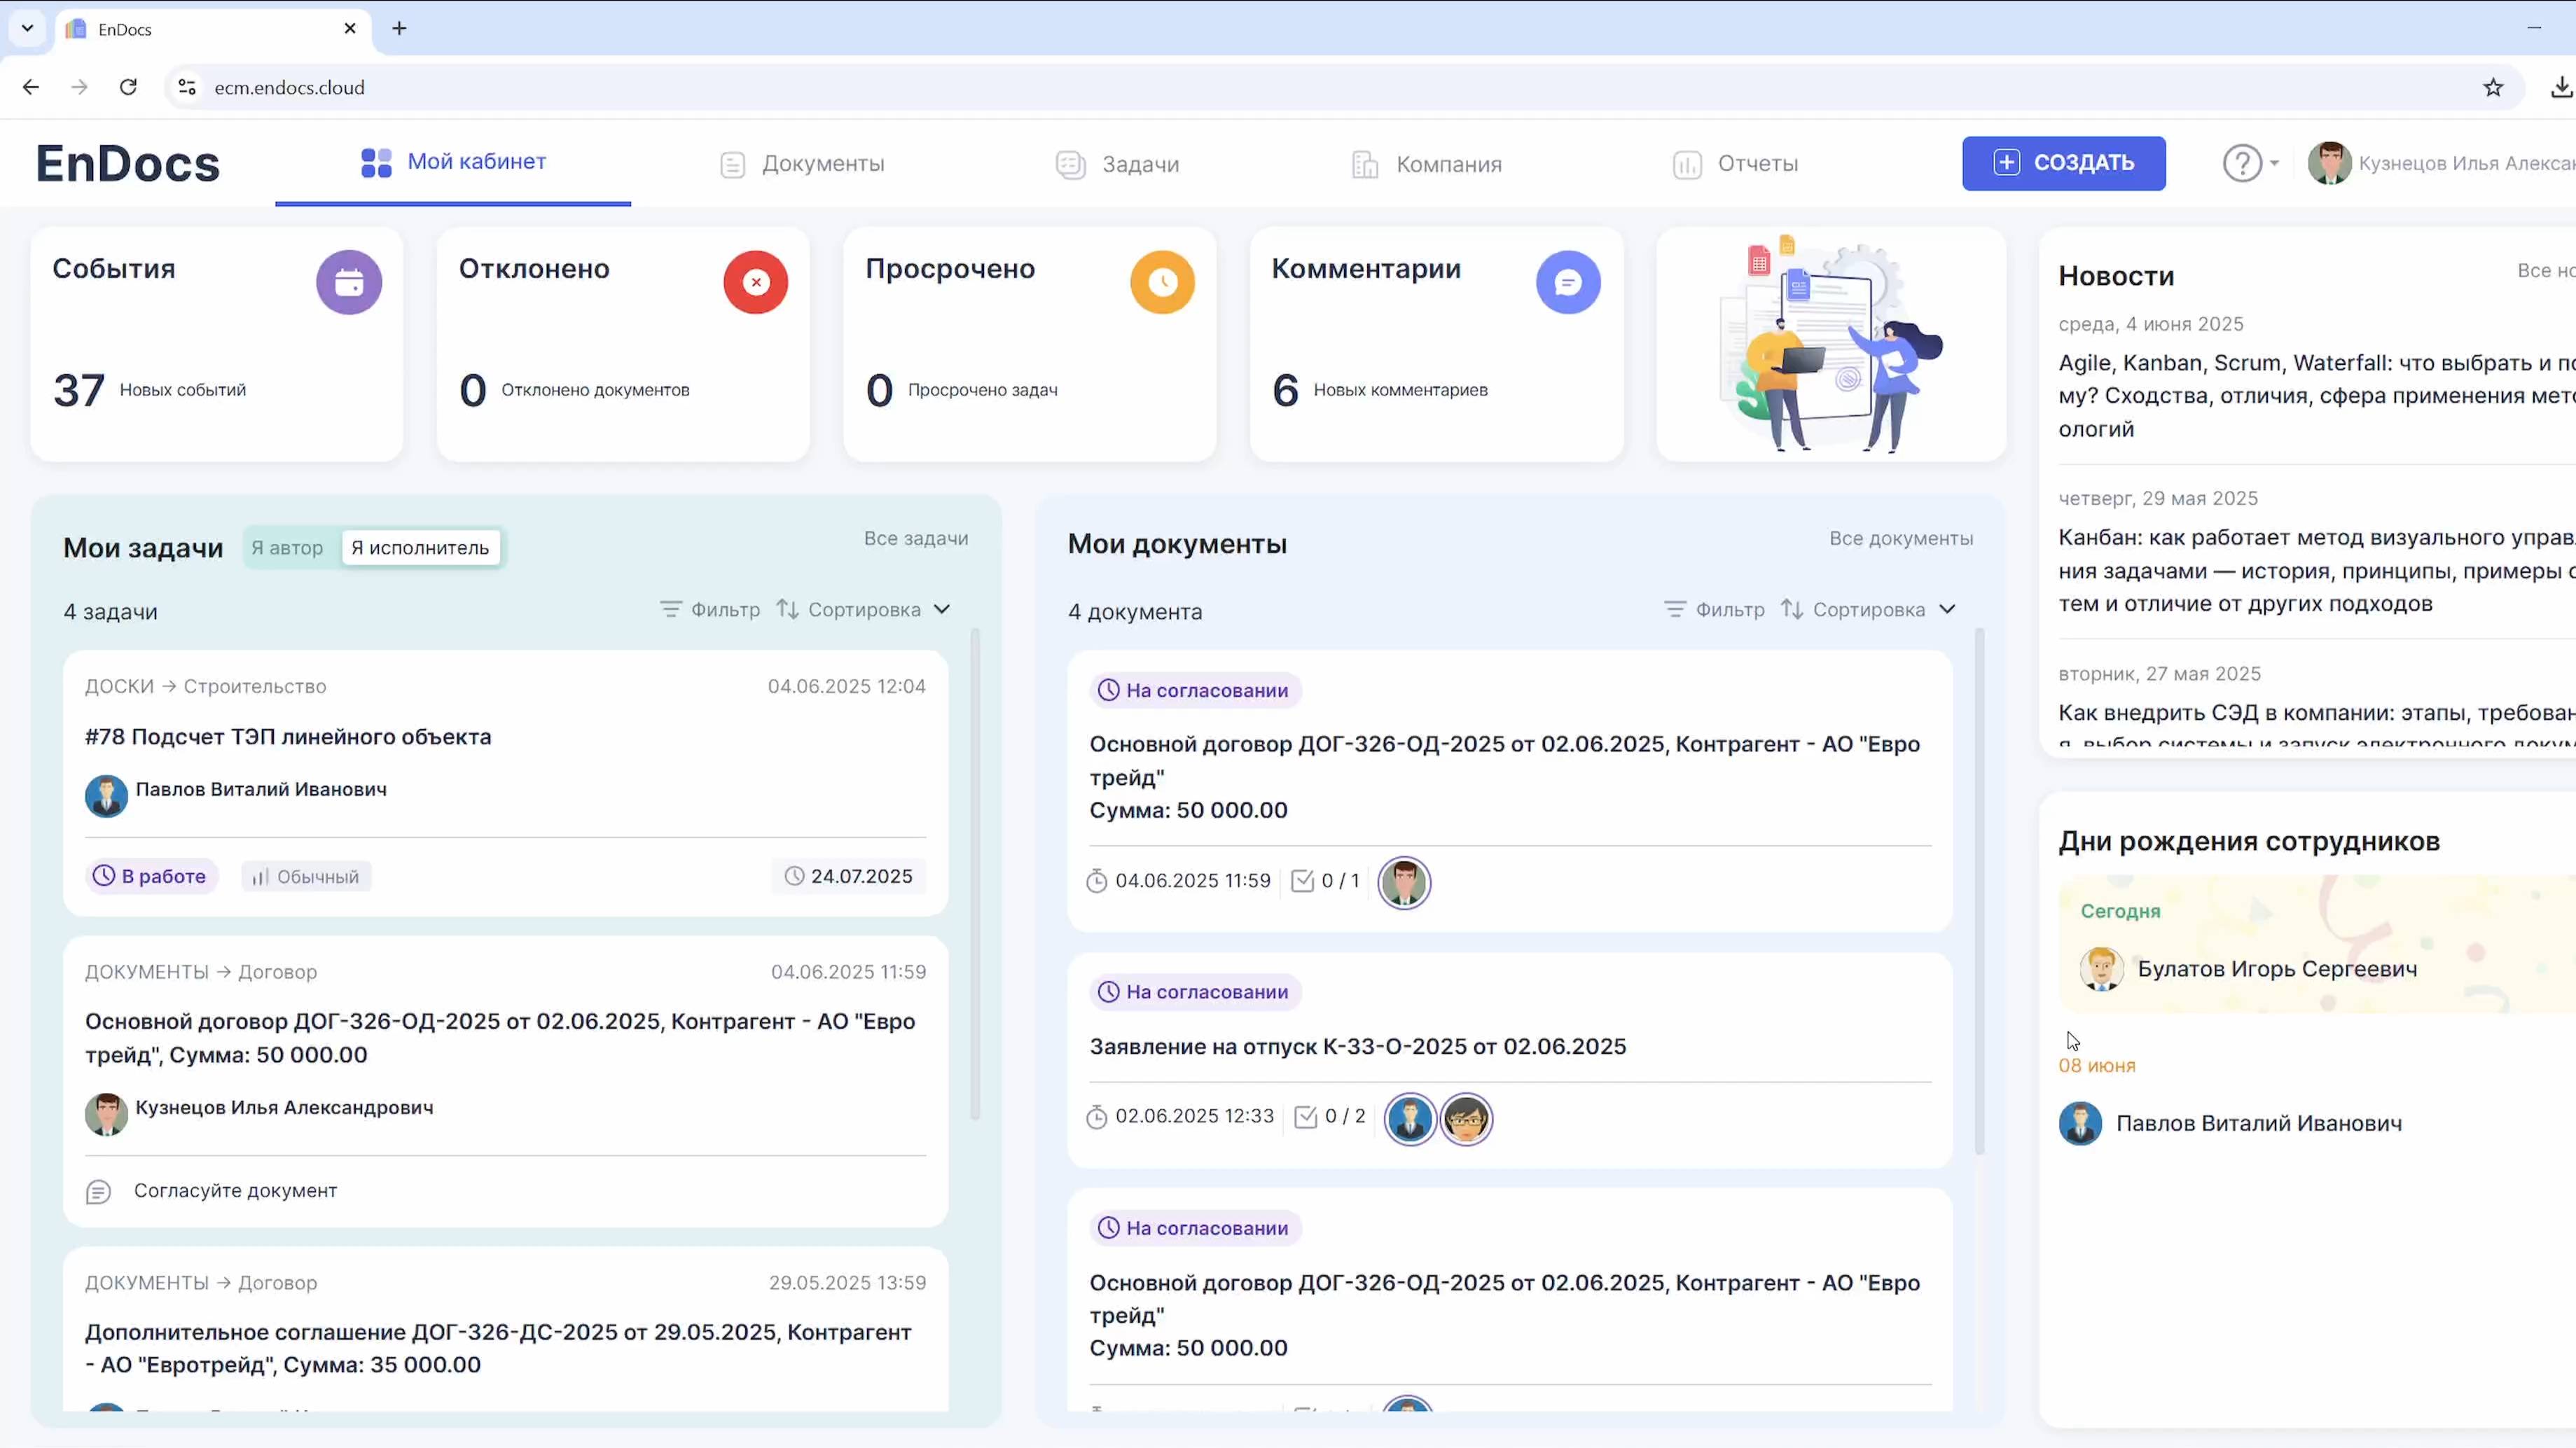Click the События calendar icon
This screenshot has height=1448, width=2576.
pos(348,282)
